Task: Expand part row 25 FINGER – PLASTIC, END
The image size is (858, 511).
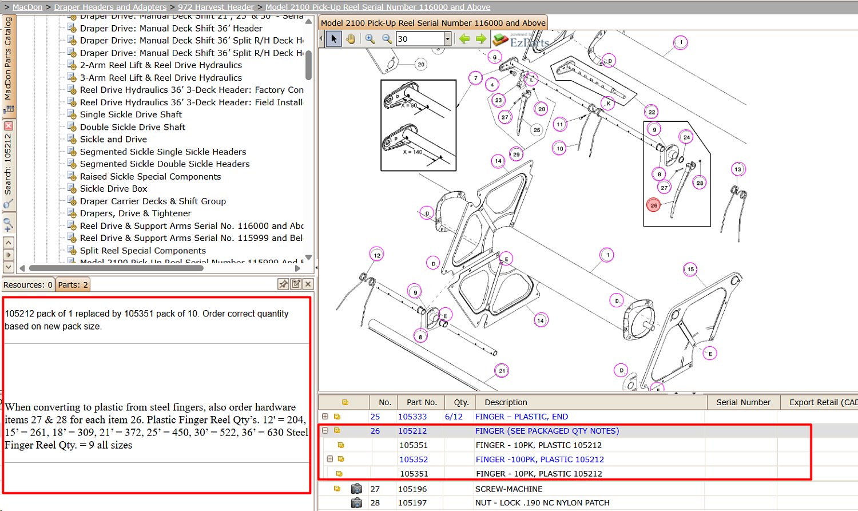Action: [325, 417]
